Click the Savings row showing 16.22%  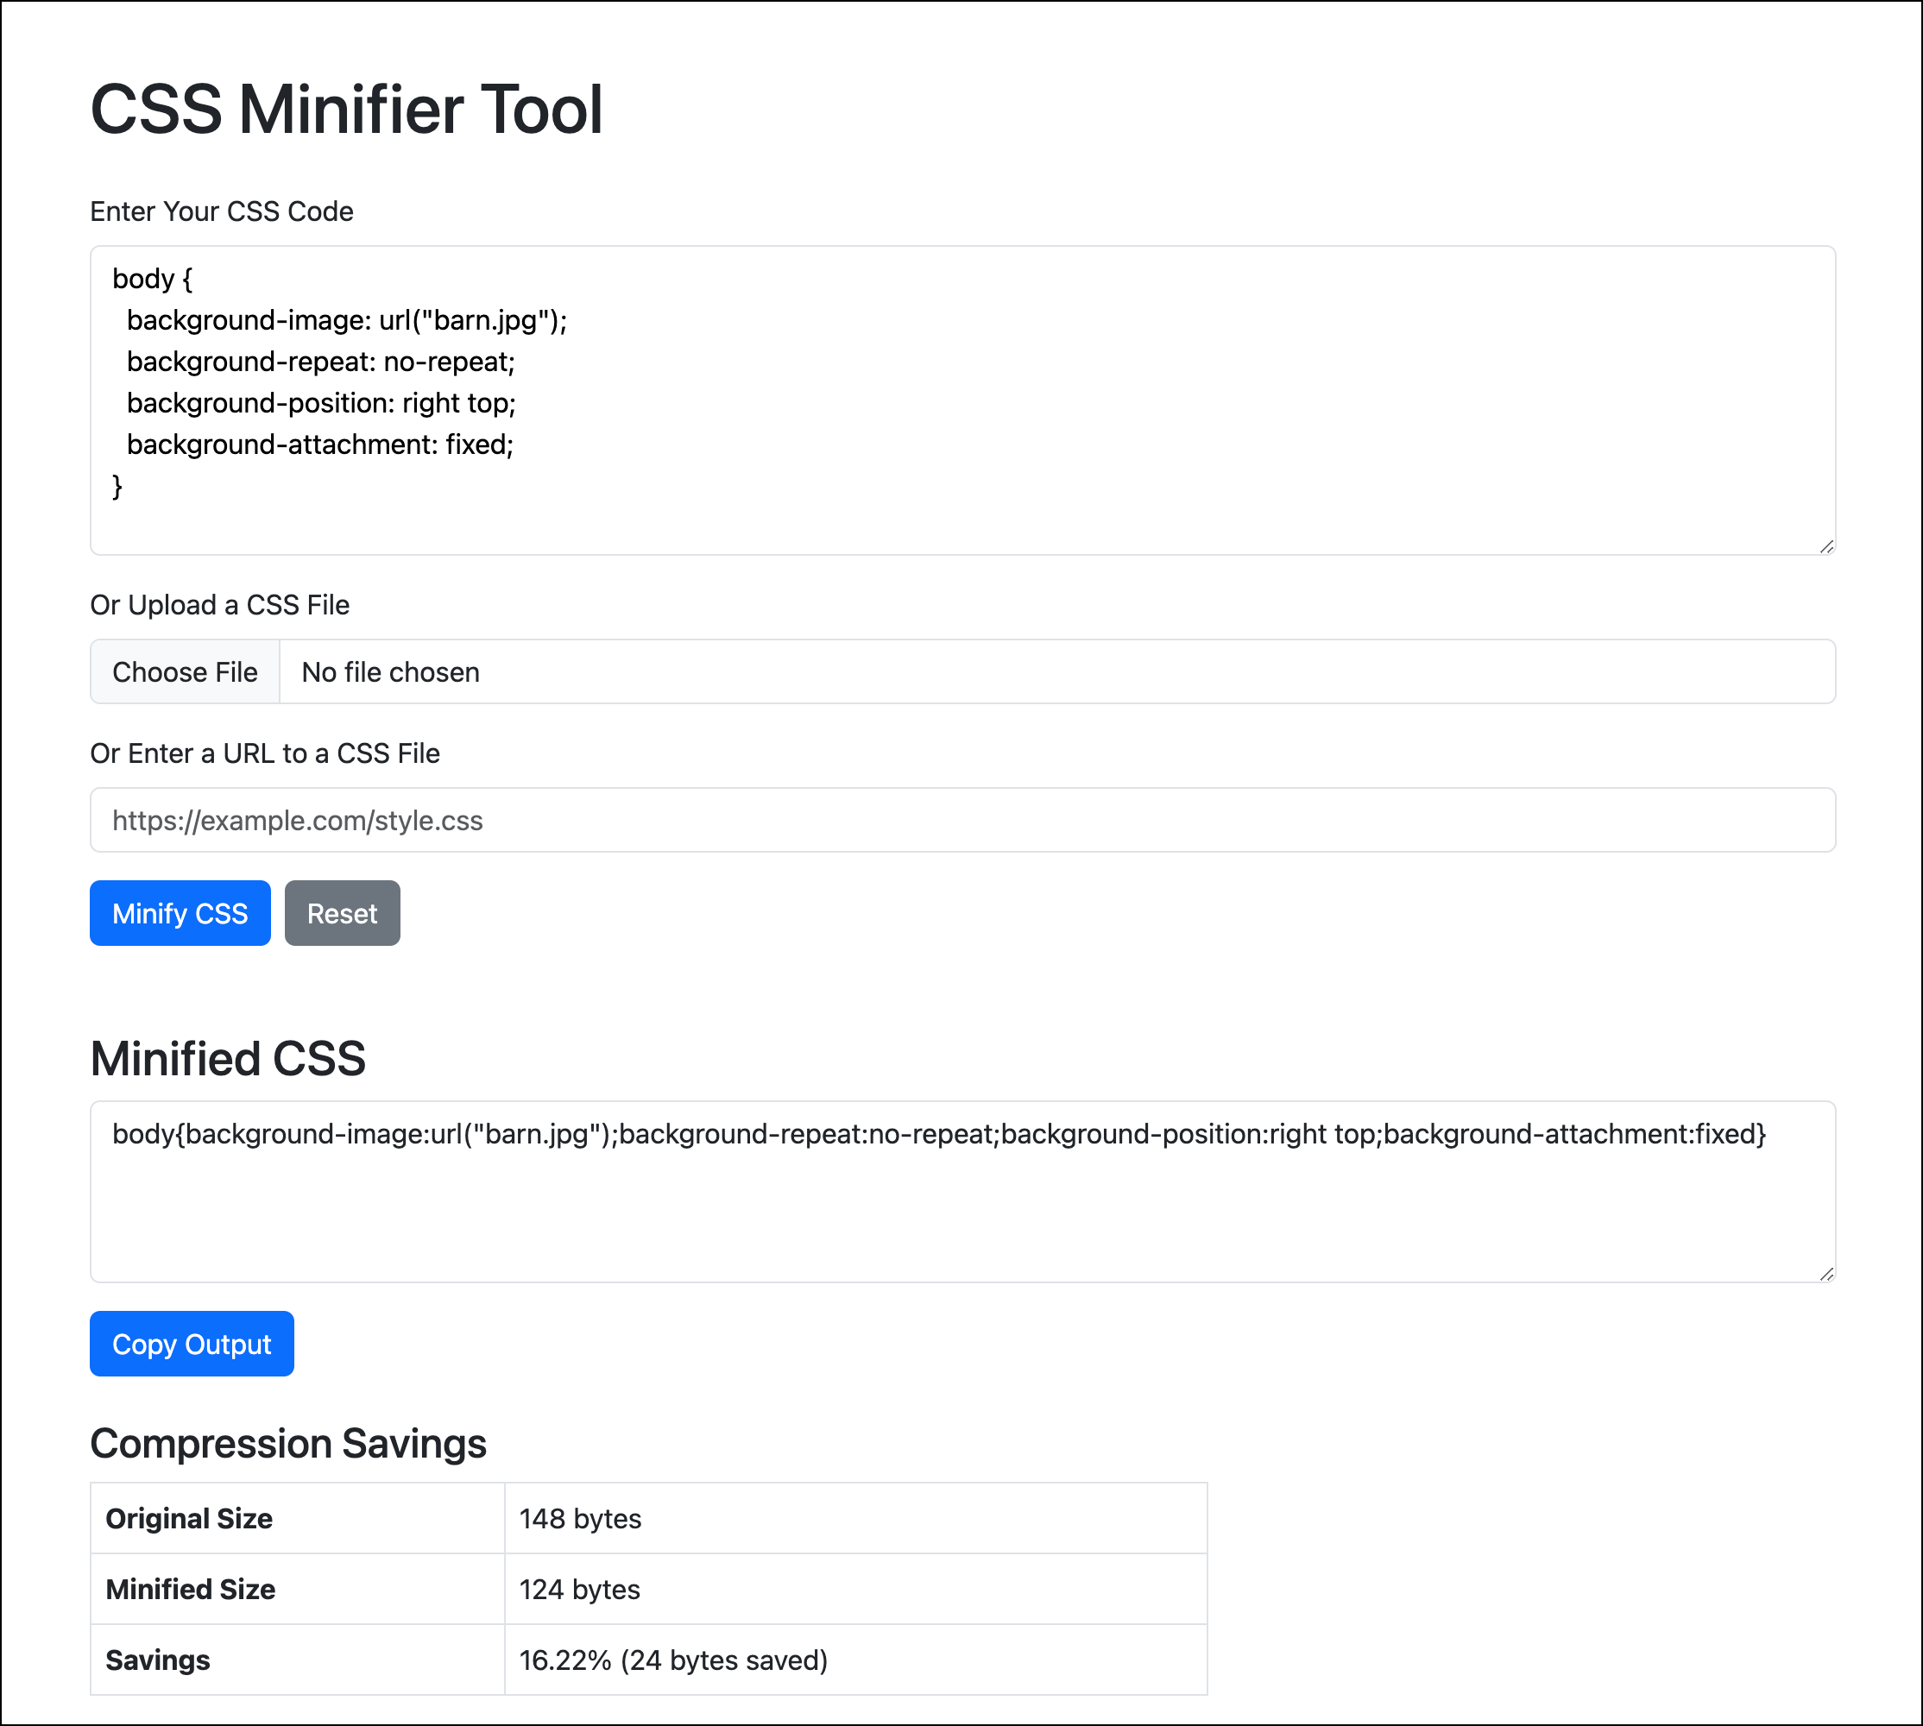click(x=673, y=1660)
